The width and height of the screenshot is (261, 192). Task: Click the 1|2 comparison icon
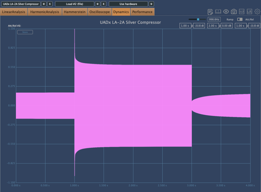242,12
